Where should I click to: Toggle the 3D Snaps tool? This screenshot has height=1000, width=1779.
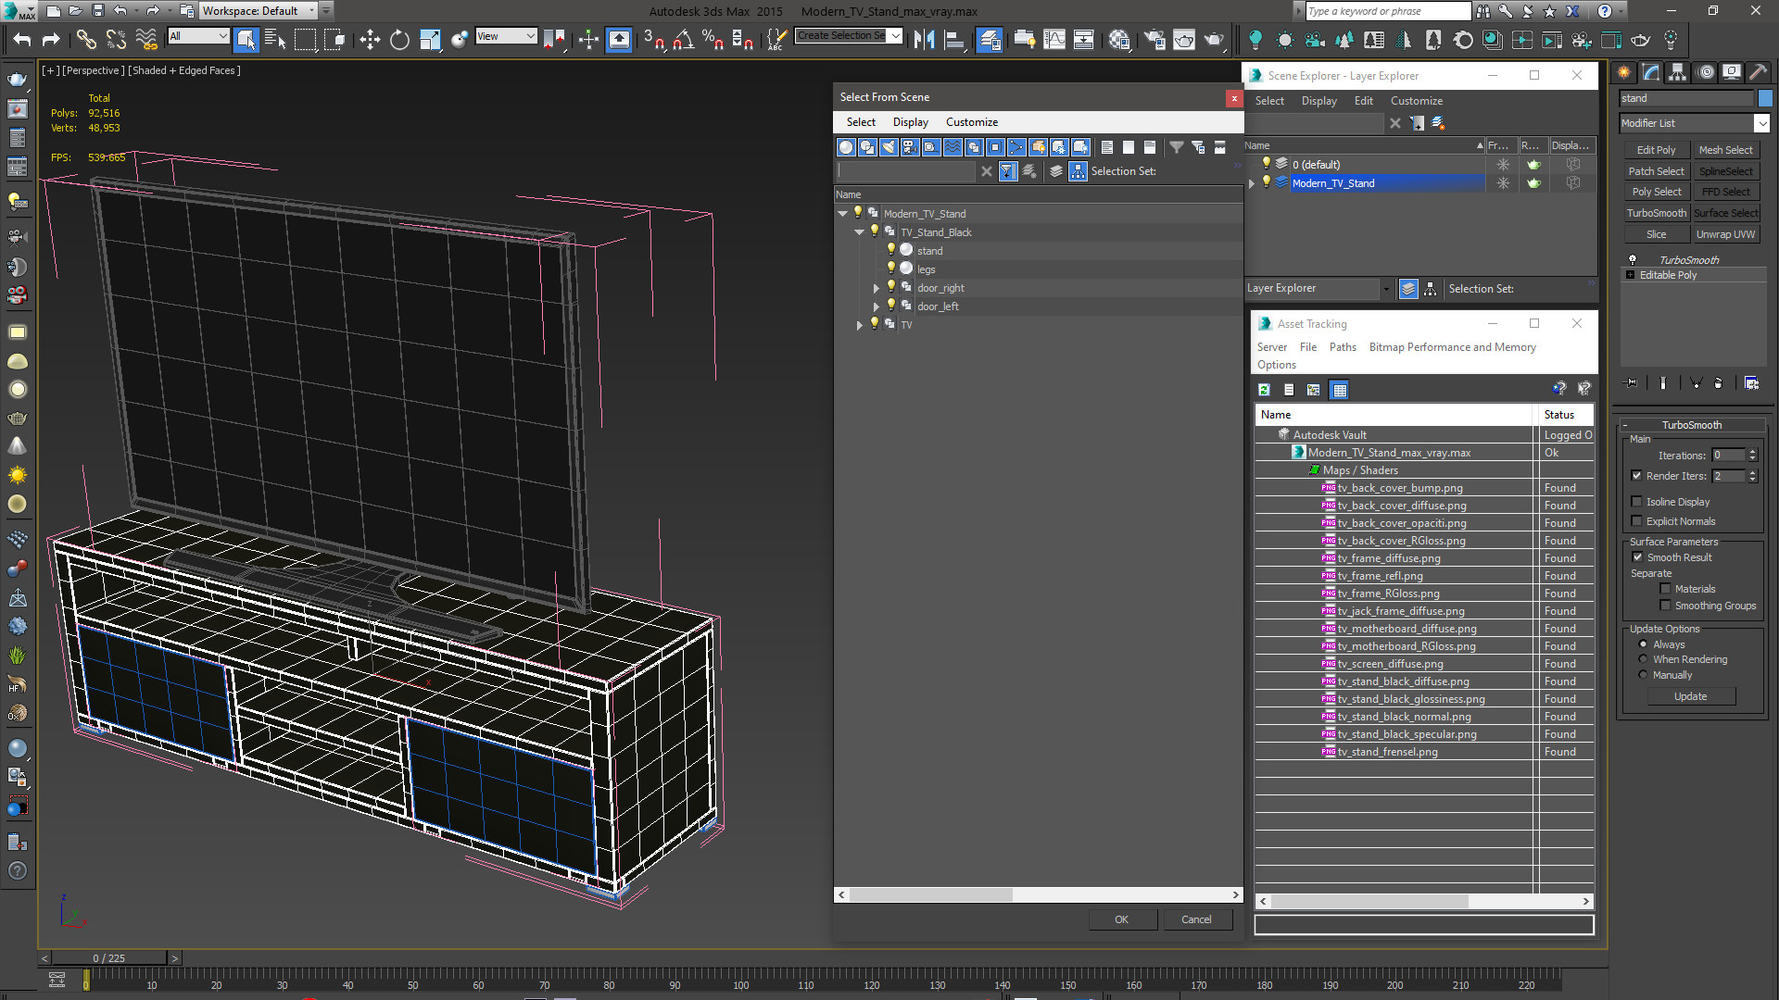tap(653, 39)
